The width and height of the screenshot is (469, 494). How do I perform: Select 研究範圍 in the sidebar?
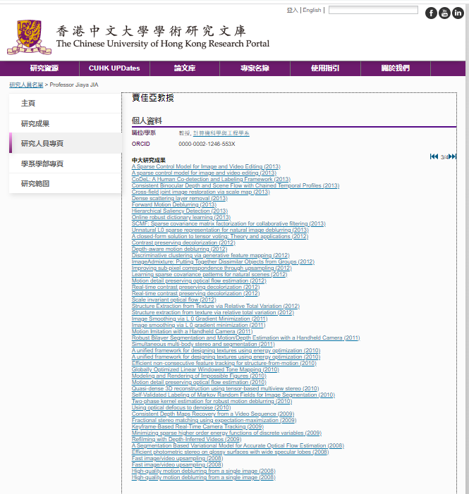(66, 183)
